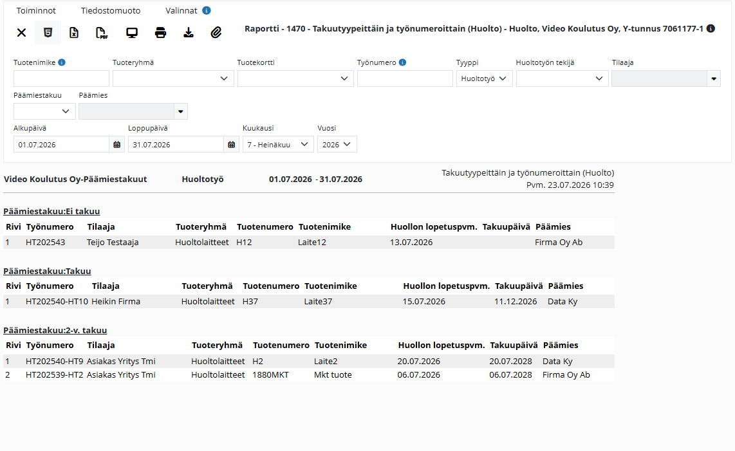Open the Tilaaja dropdown arrow
This screenshot has height=451, width=735.
coord(713,78)
